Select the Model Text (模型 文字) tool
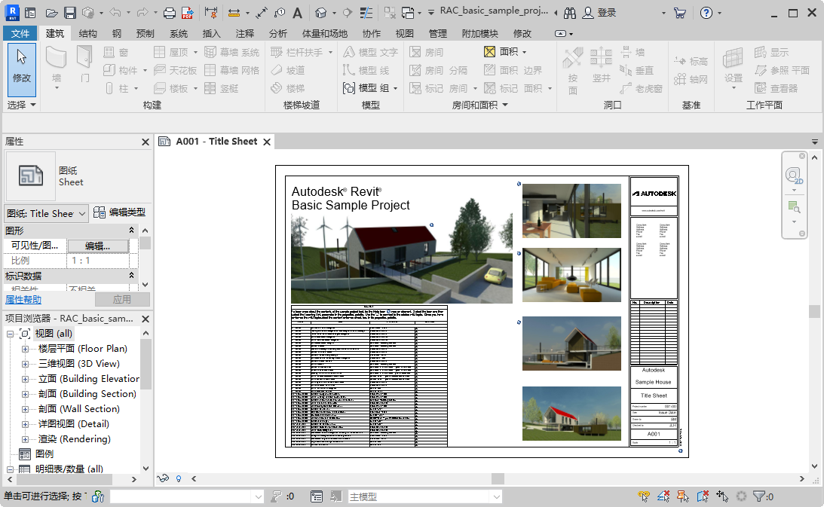 (x=370, y=52)
